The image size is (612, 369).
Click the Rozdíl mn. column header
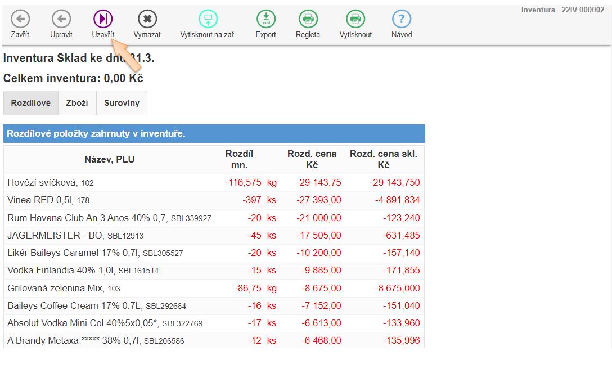point(239,160)
